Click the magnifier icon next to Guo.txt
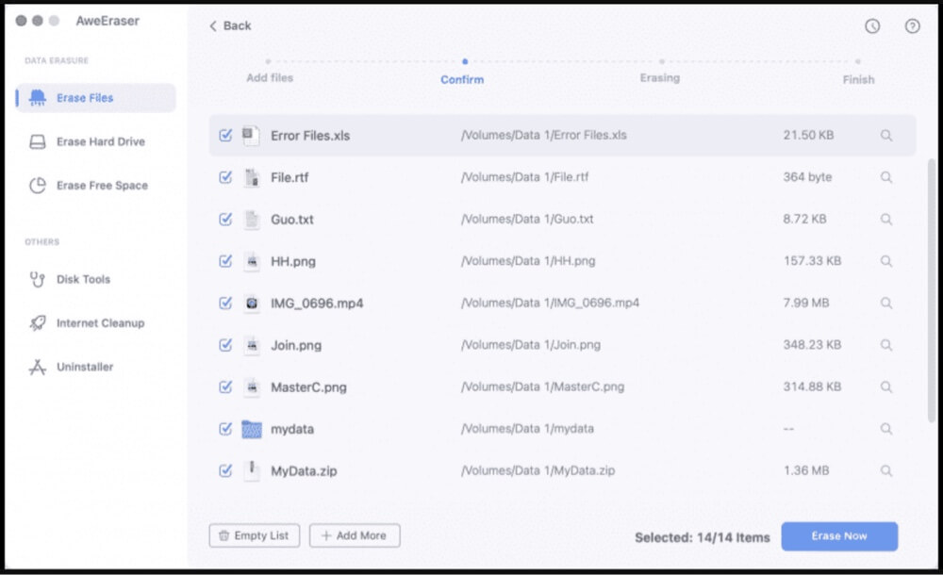Screen dimensions: 943x575 coord(885,219)
